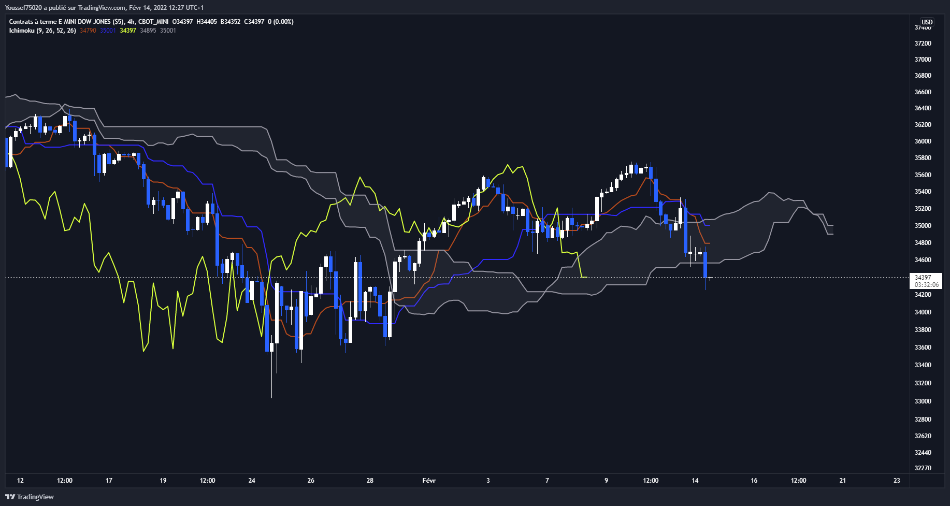Click 34200 on the price axis
Viewport: 950px width, 506px height.
tap(923, 295)
